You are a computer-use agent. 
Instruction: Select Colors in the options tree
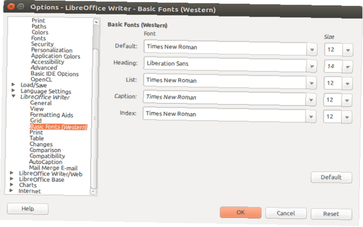(40, 32)
